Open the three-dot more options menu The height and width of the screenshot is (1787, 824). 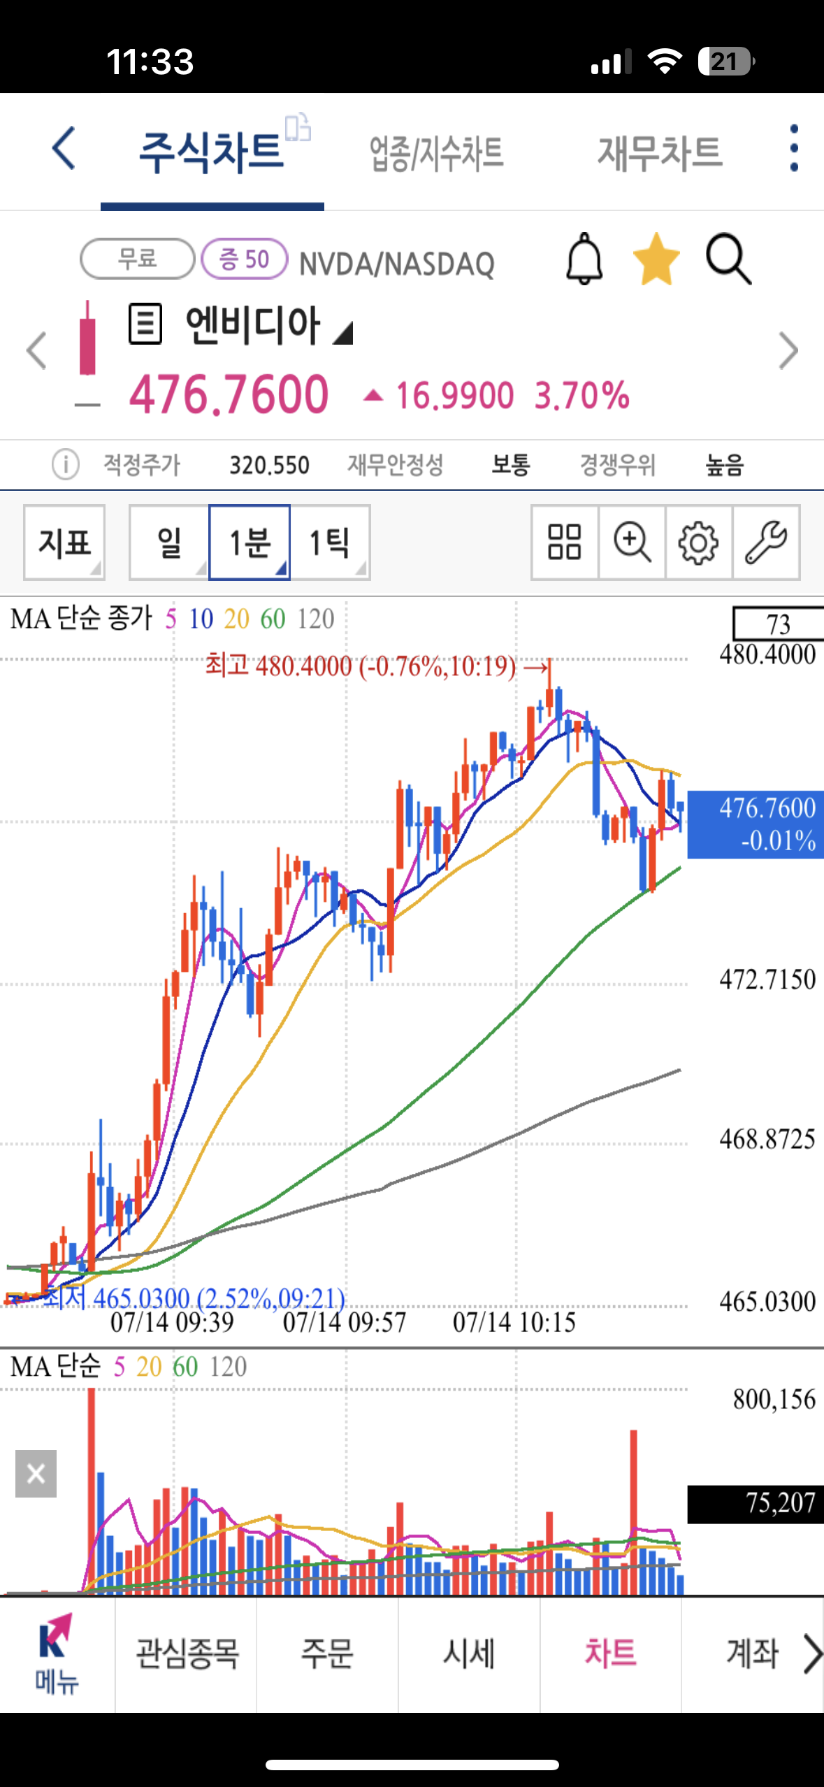(x=793, y=148)
